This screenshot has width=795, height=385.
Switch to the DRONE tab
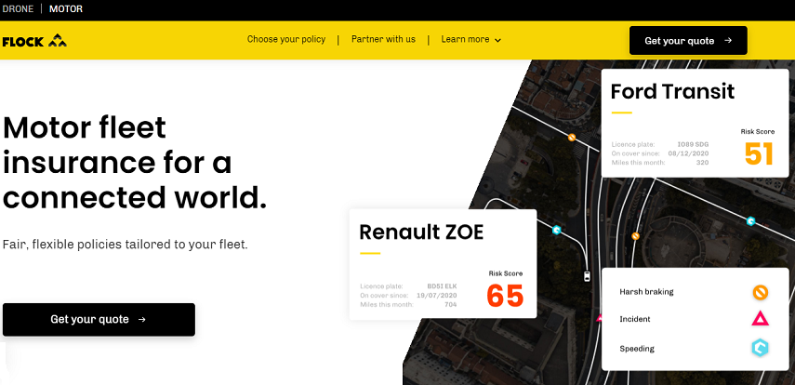(x=20, y=9)
